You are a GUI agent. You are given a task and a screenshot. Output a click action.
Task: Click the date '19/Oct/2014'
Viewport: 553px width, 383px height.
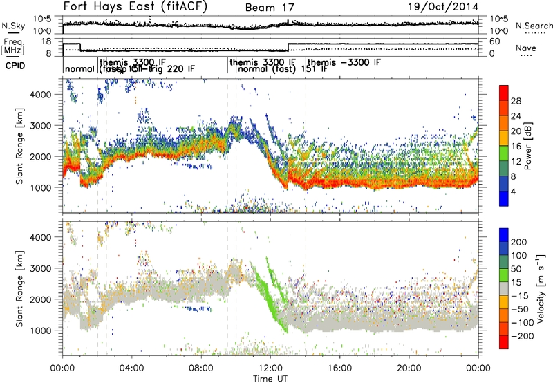[443, 7]
